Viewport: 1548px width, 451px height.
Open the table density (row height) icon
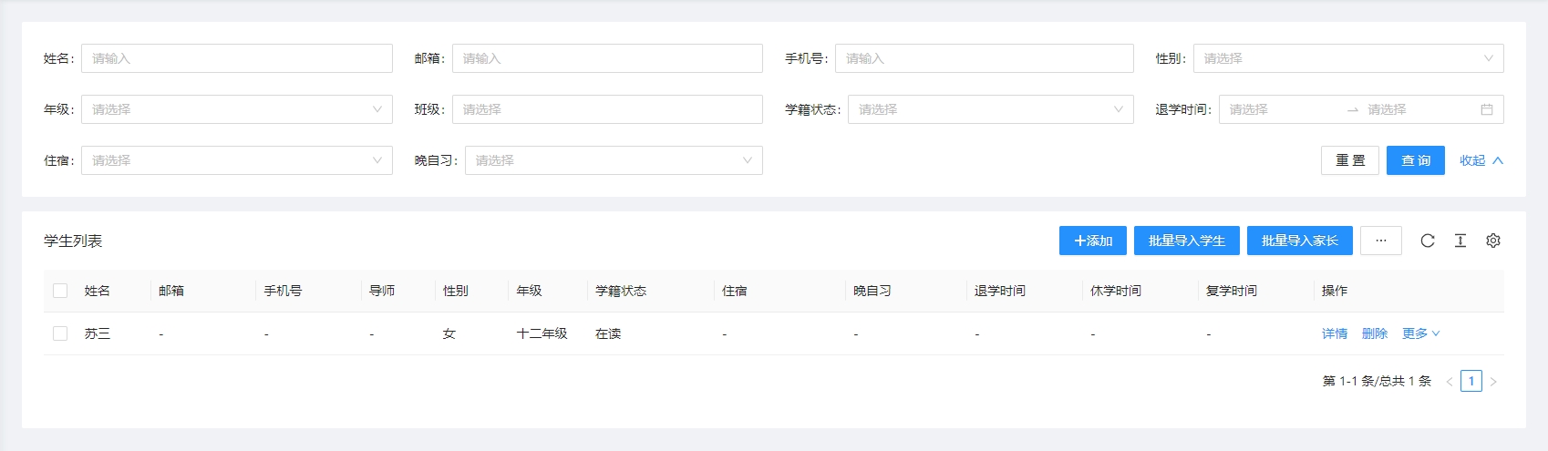coord(1460,241)
